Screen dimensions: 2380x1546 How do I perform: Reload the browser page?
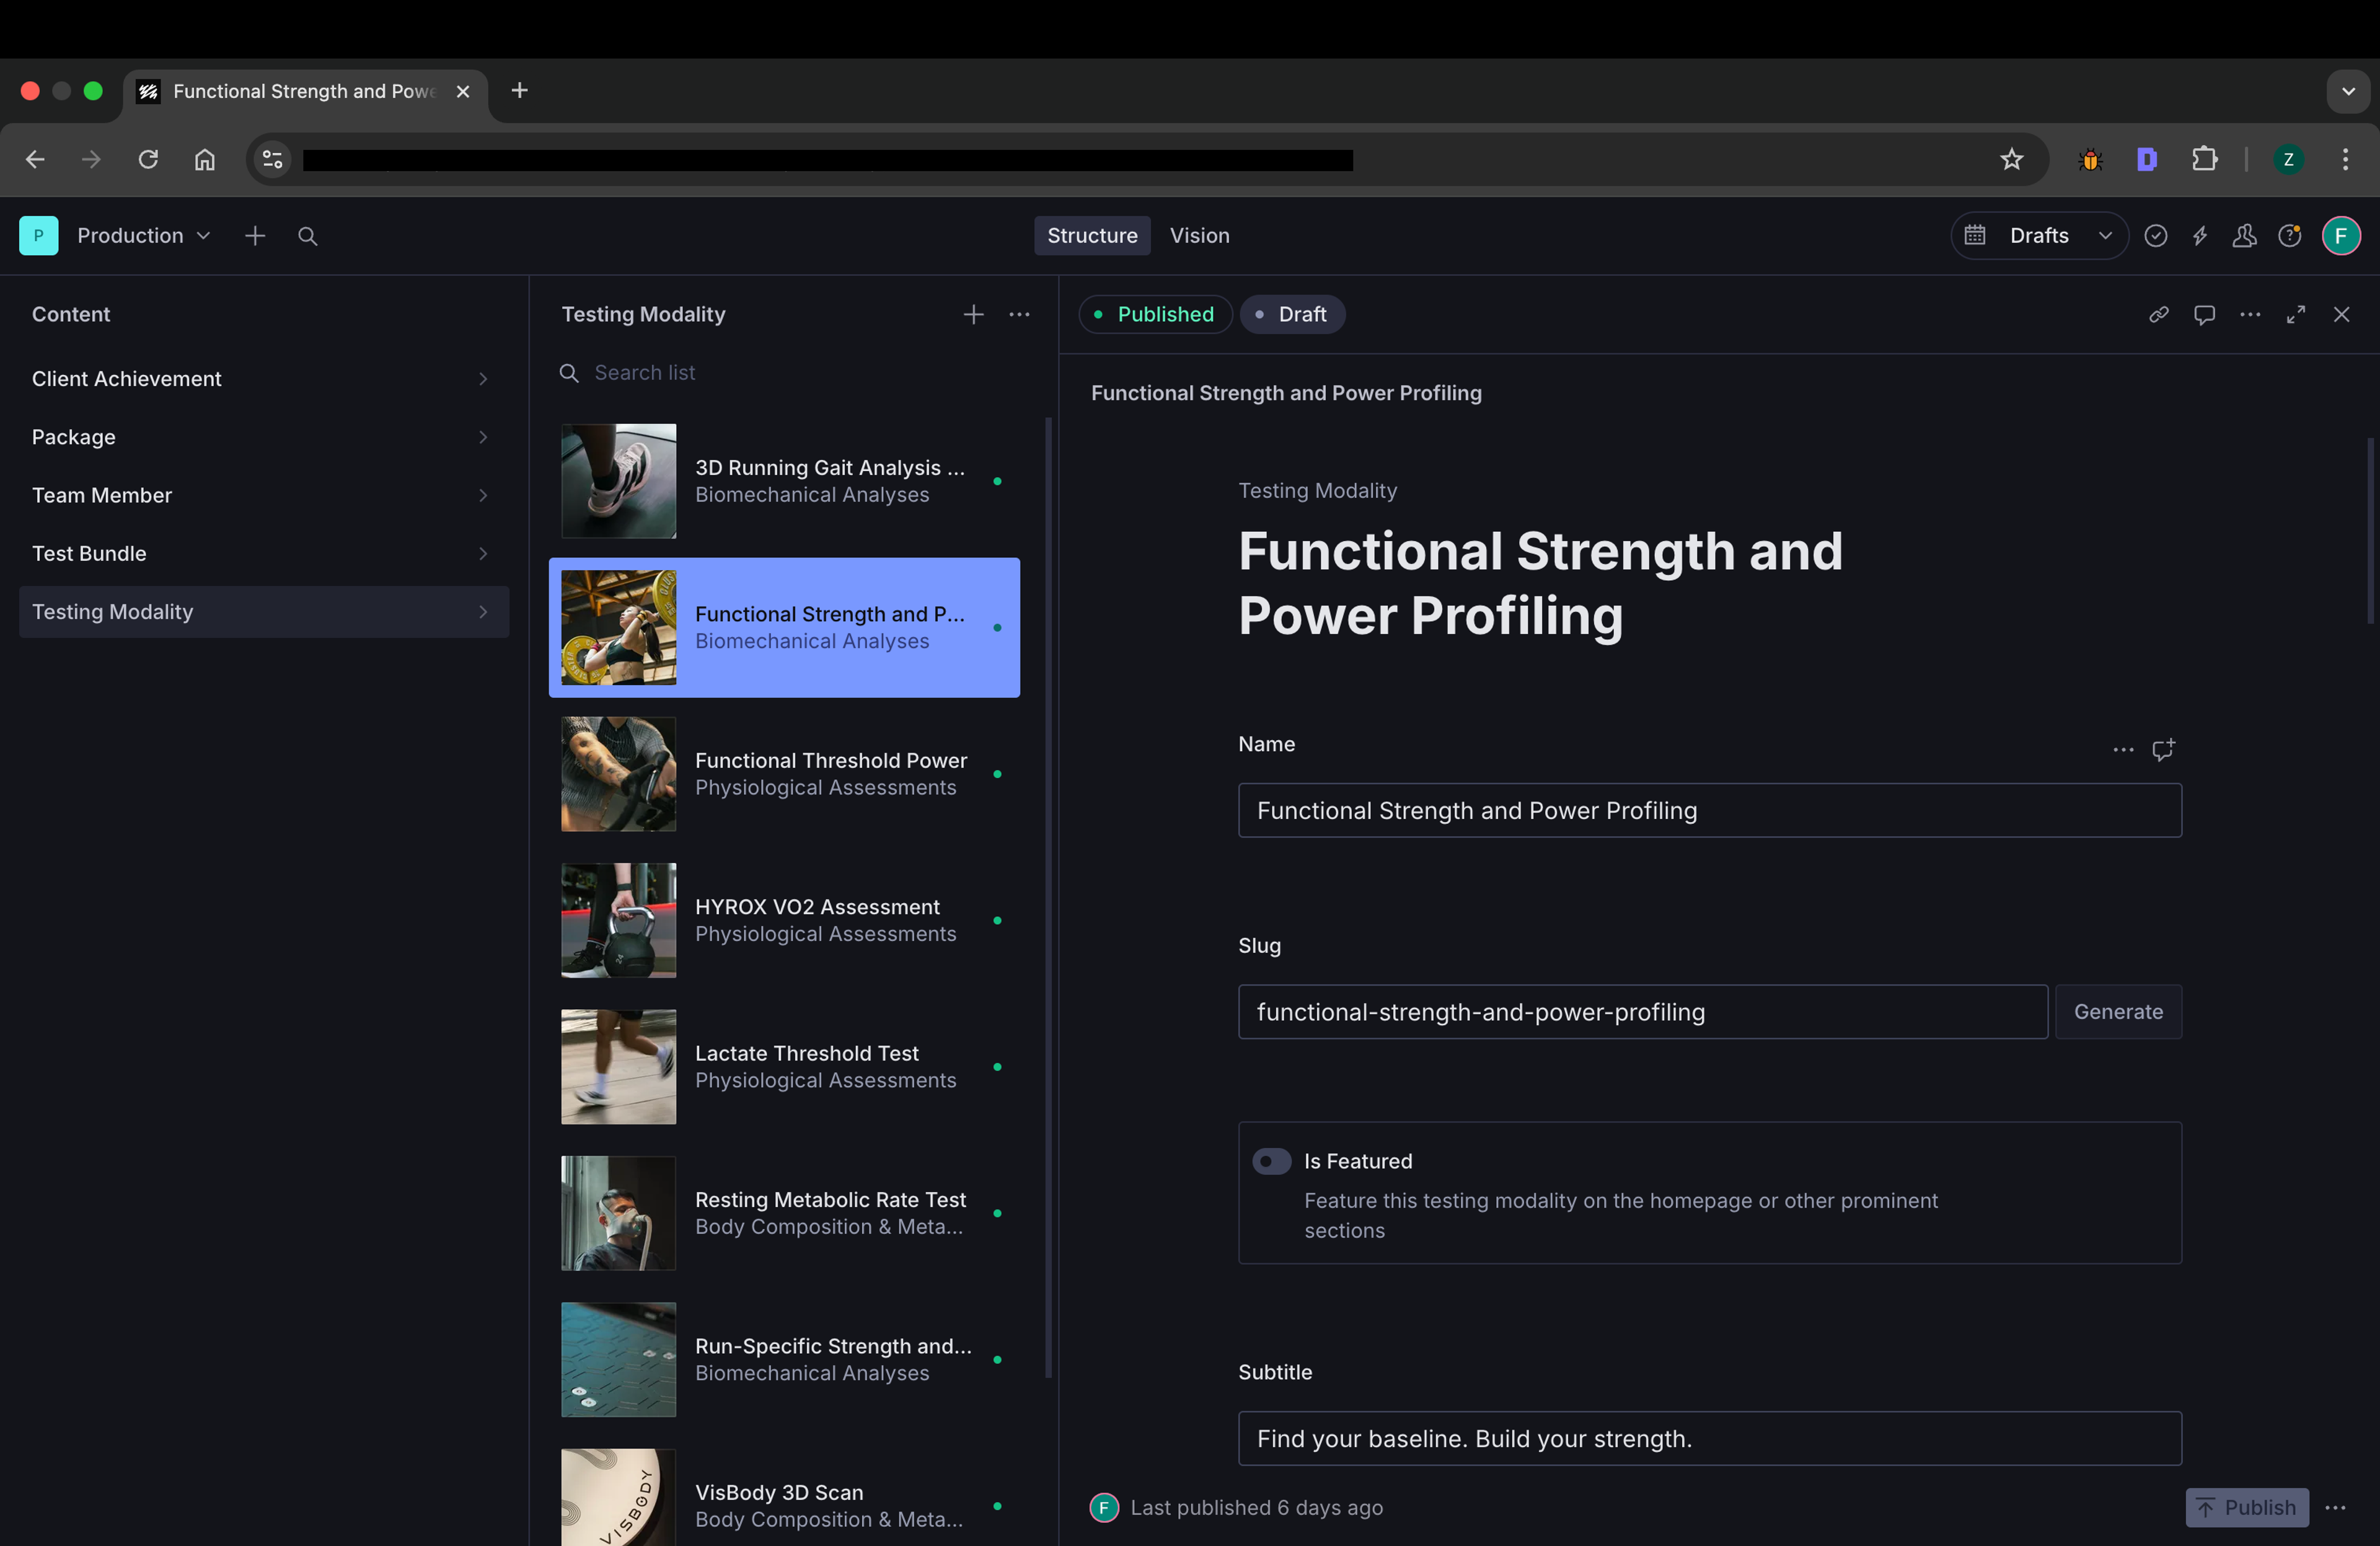point(148,160)
